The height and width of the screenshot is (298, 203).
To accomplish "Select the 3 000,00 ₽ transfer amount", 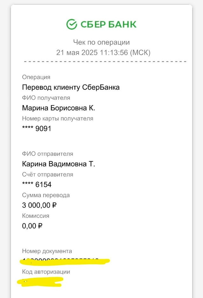I will click(39, 205).
